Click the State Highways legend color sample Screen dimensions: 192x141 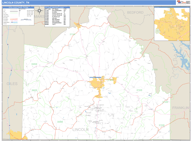click(14, 19)
